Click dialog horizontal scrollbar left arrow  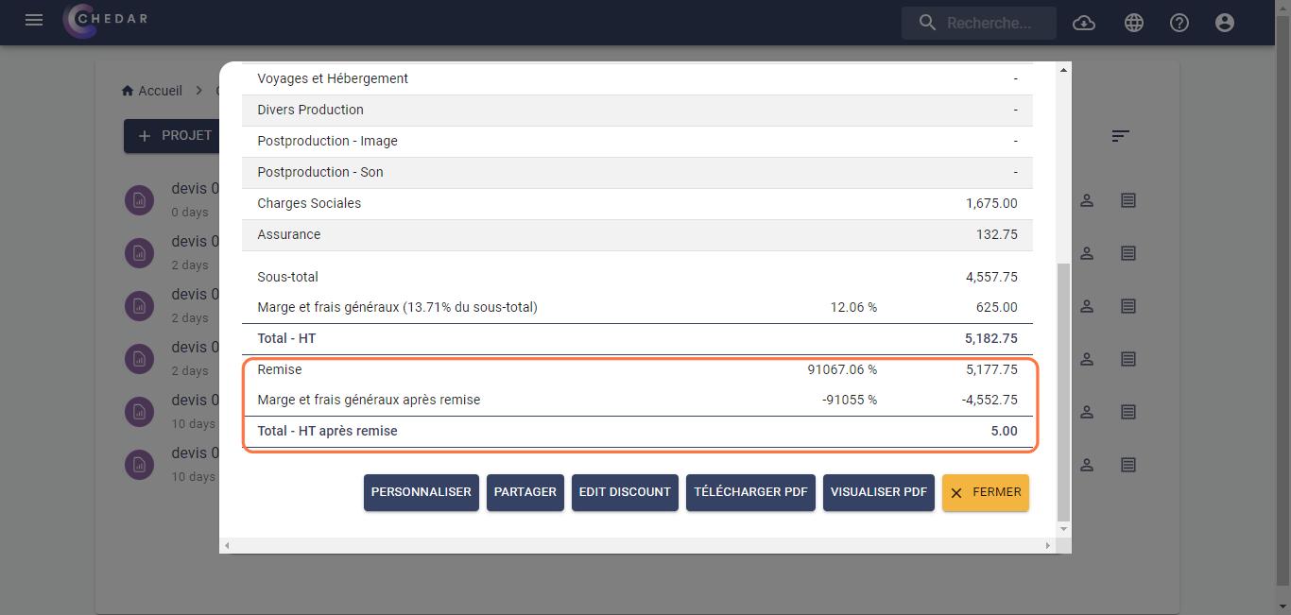coord(226,546)
